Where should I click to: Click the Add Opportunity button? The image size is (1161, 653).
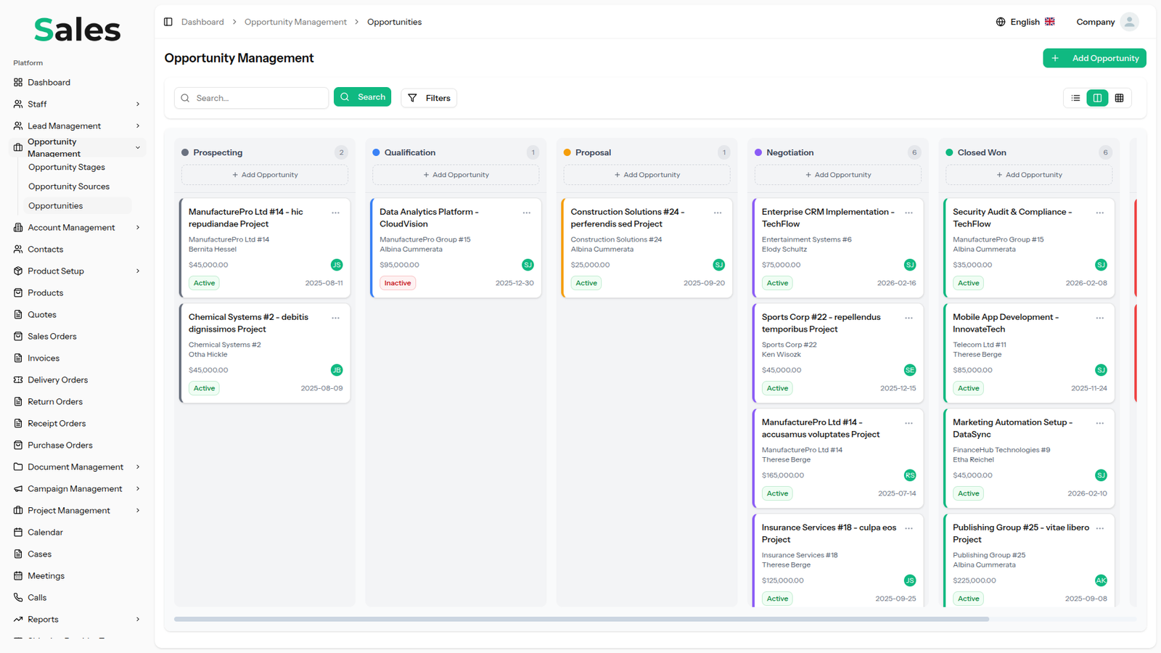(1094, 58)
